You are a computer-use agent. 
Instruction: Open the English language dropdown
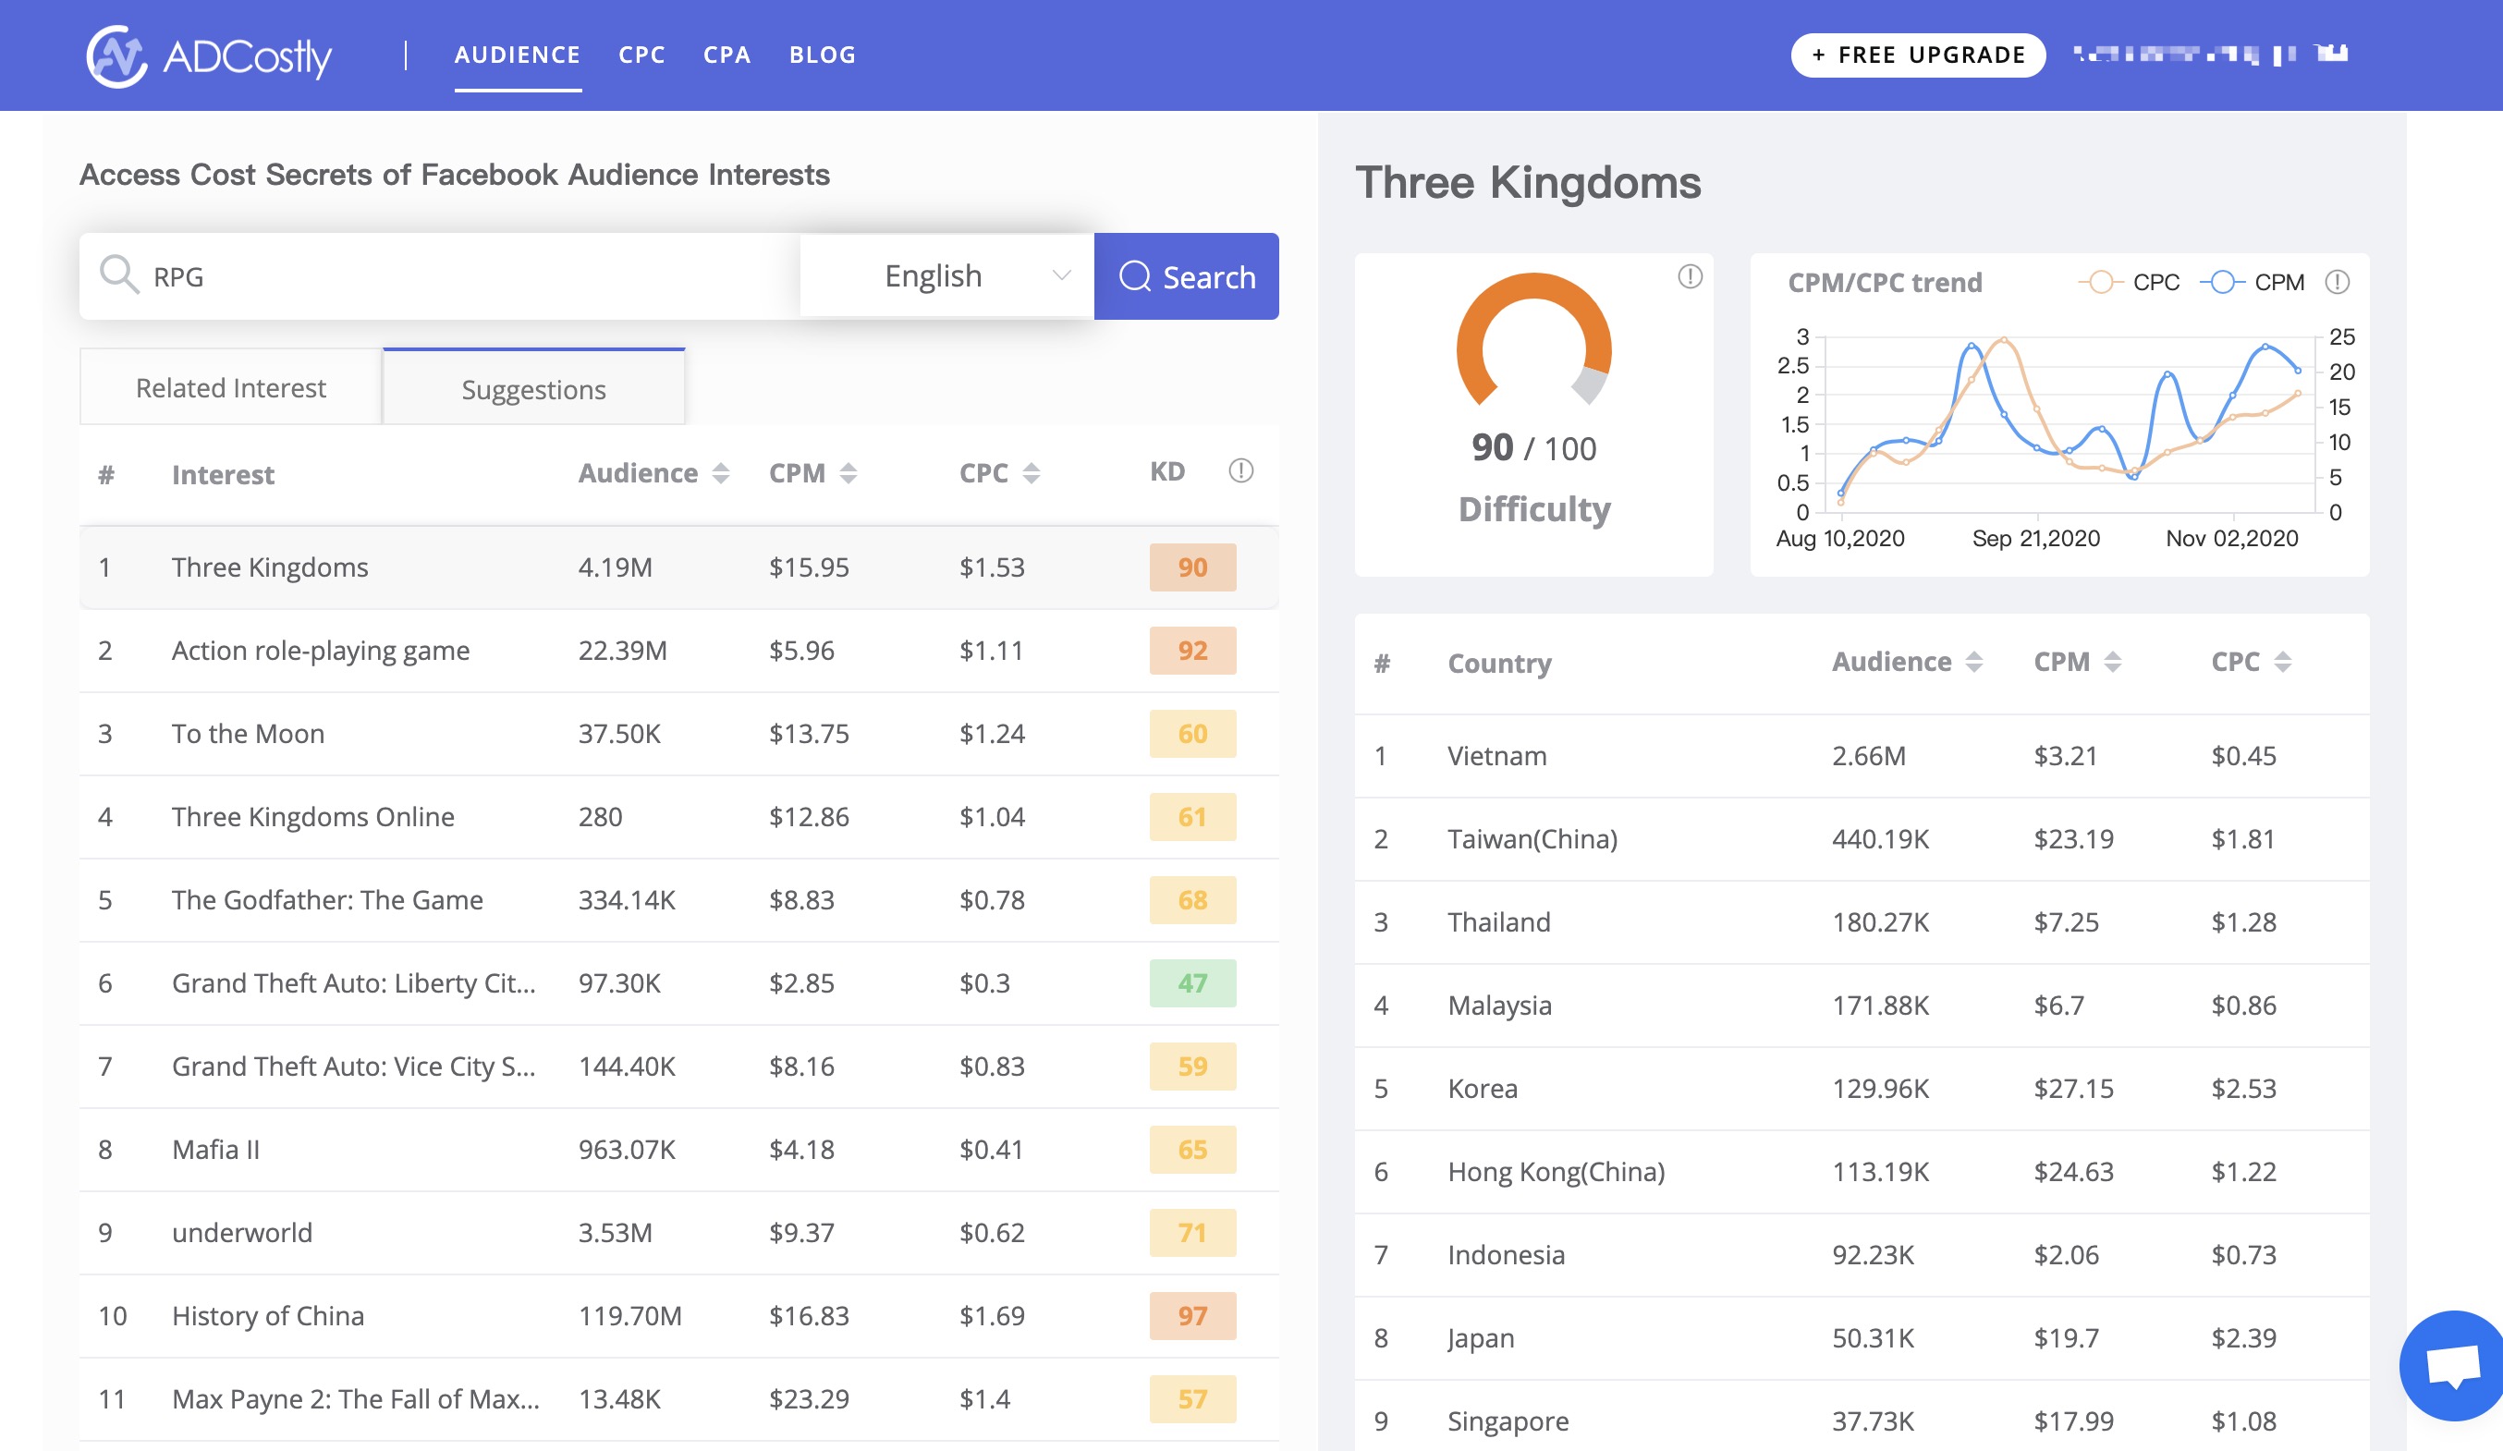pyautogui.click(x=946, y=275)
